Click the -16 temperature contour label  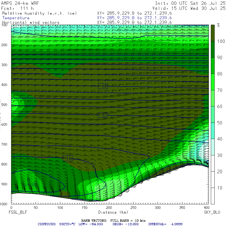(68, 158)
